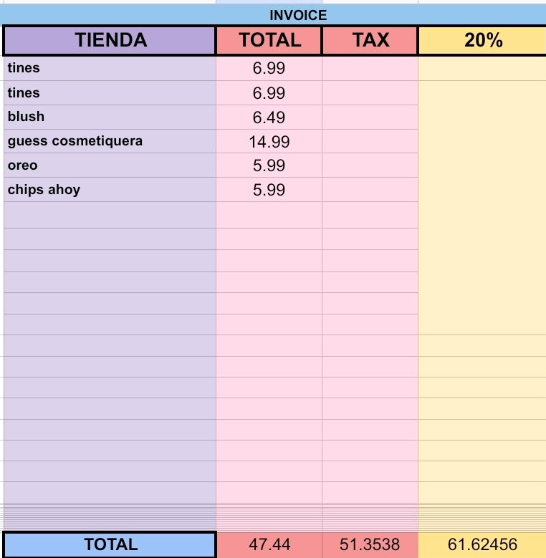Select the first tines item cell
Image resolution: width=546 pixels, height=558 pixels.
coord(110,68)
